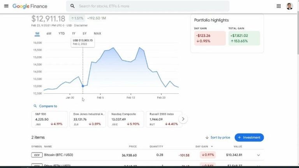
Task: Click the Compare to search icon
Action: coord(35,106)
